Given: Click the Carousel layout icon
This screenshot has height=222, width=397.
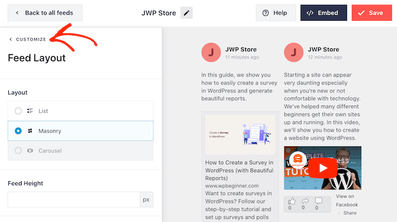Looking at the screenshot, I should click(x=30, y=150).
